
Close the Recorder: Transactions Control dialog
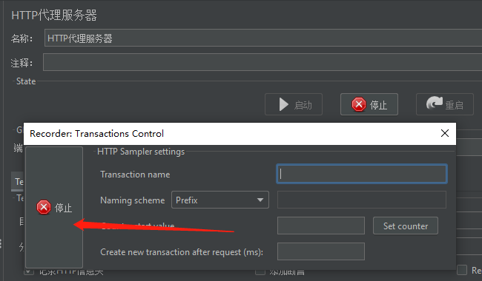pos(444,133)
